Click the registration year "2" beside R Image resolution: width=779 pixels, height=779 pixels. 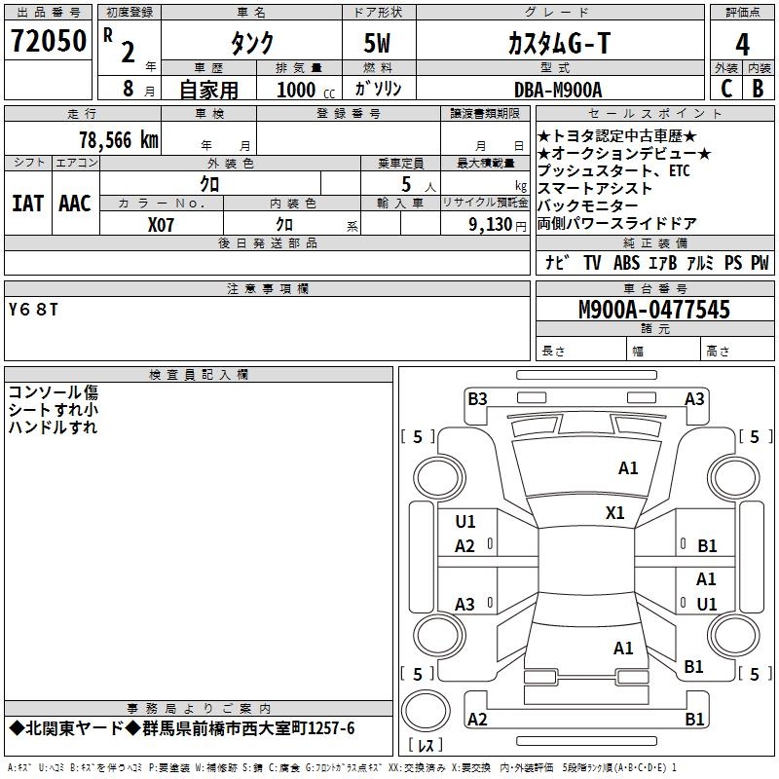click(x=129, y=53)
